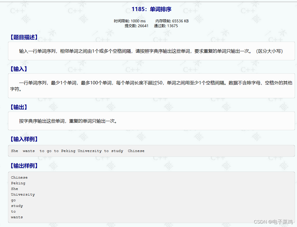Image resolution: width=297 pixels, height=227 pixels.
Task: Click the 时间限制 1000 ms label
Action: (x=129, y=21)
